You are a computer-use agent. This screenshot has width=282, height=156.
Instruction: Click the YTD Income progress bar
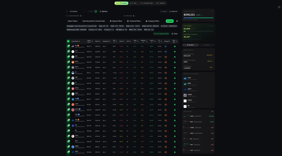(x=198, y=31)
